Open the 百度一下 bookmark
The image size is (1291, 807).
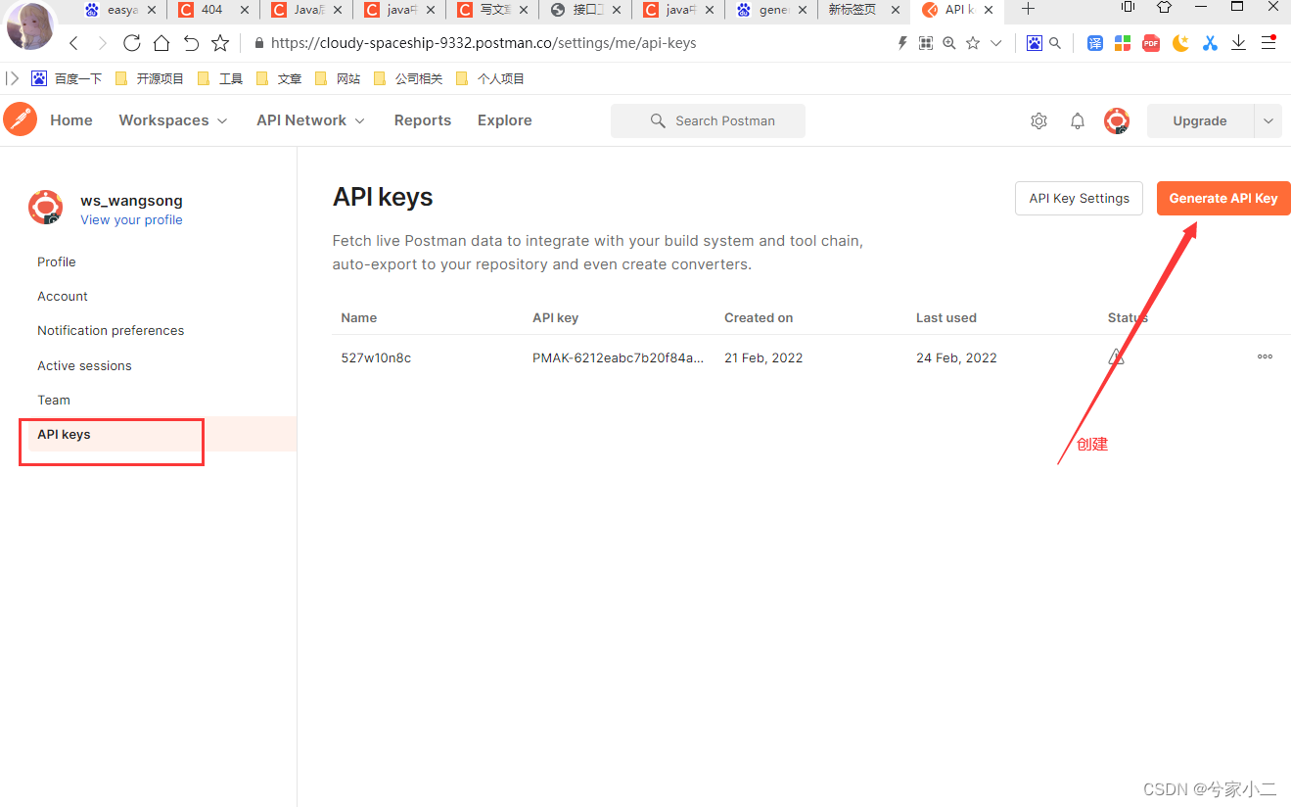click(67, 78)
